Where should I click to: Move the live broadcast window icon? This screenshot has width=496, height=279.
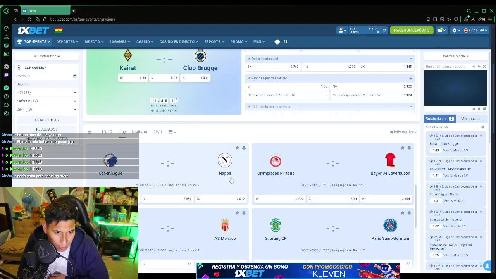point(474,67)
